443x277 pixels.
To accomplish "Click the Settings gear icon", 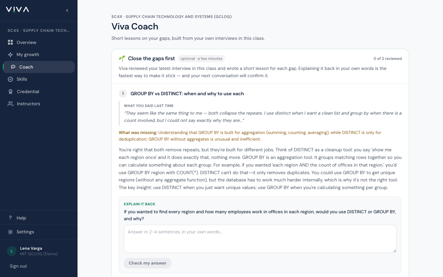I will pos(10,232).
